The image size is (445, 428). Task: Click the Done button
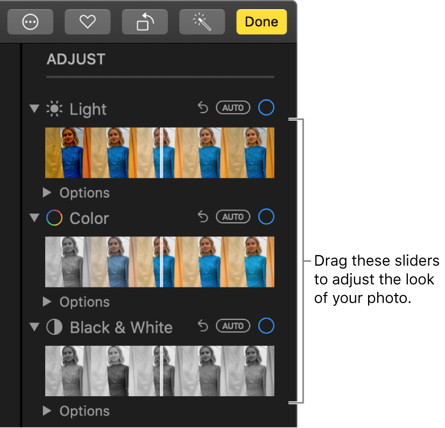click(261, 22)
